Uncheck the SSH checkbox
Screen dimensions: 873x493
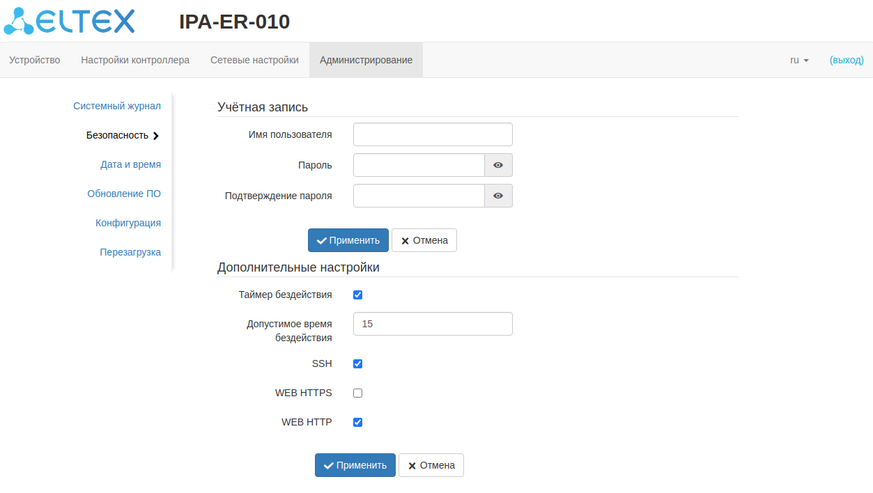[x=358, y=363]
